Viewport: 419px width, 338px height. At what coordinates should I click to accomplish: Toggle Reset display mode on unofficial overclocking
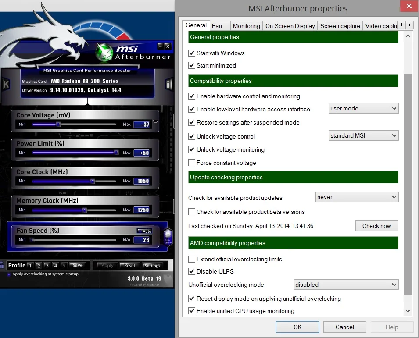[x=192, y=299]
